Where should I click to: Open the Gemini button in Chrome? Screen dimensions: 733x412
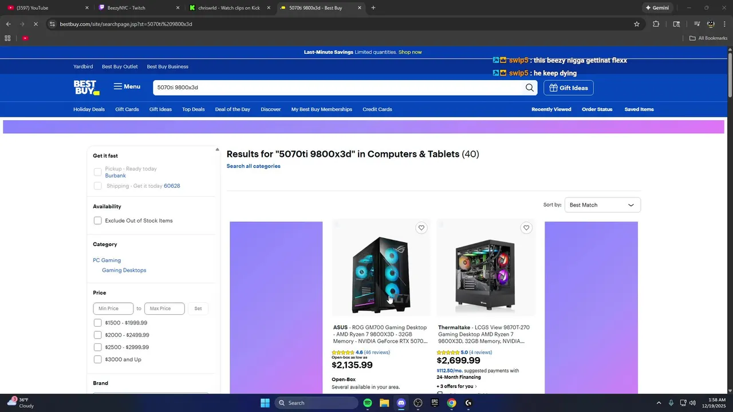pos(657,8)
